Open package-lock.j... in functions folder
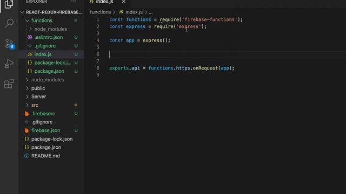346x194 pixels. [x=53, y=63]
